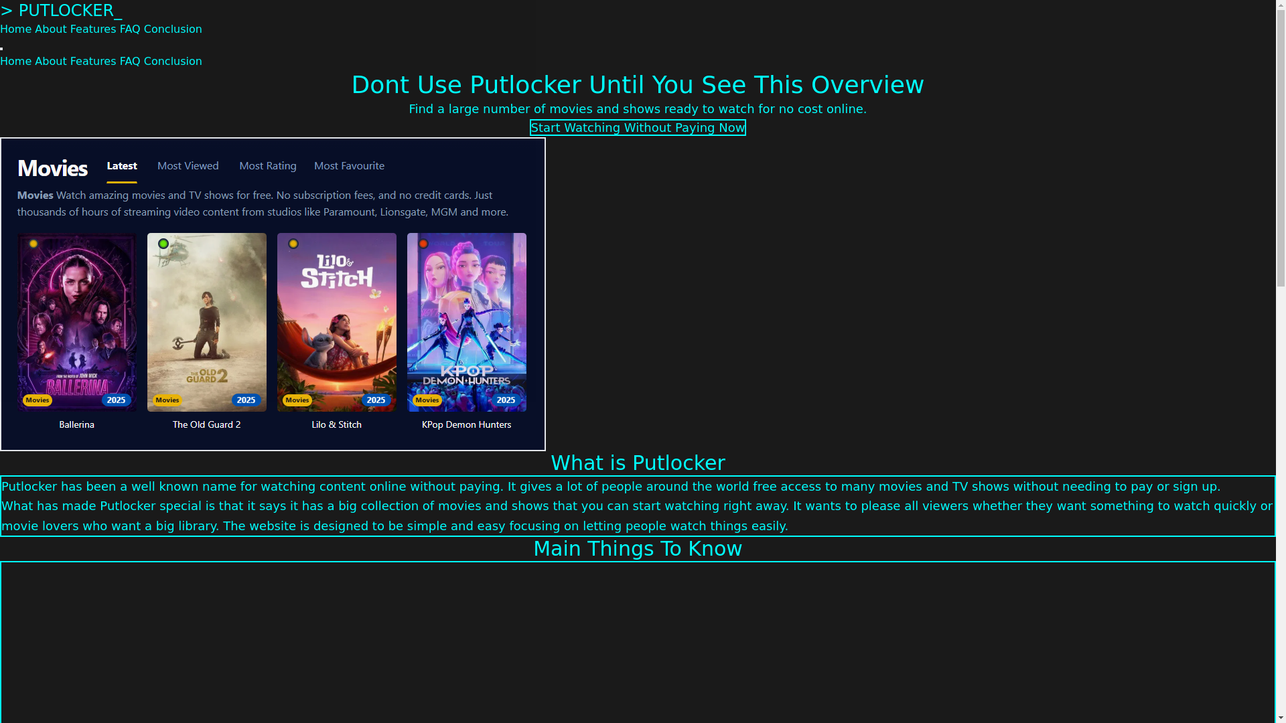This screenshot has width=1286, height=723.
Task: Click the Movies badge on Lilo & Stitch
Action: (x=297, y=400)
